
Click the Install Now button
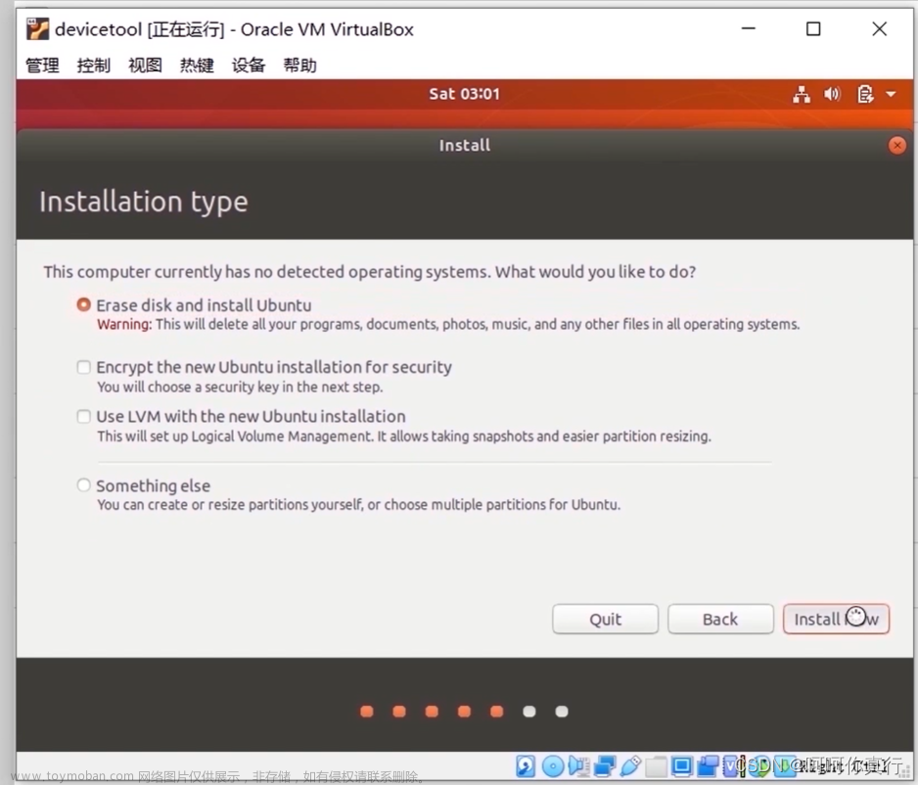pyautogui.click(x=836, y=619)
